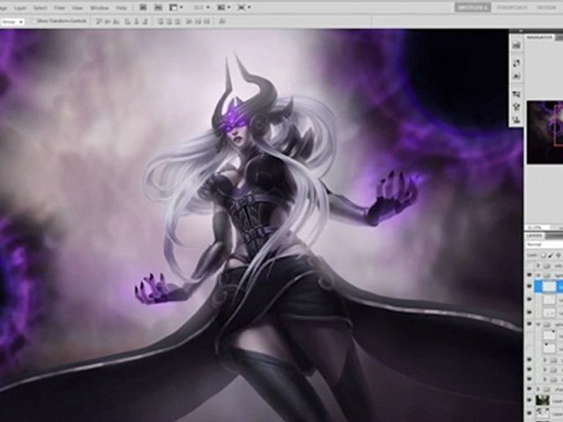Select the Navigator panel tab

(540, 38)
